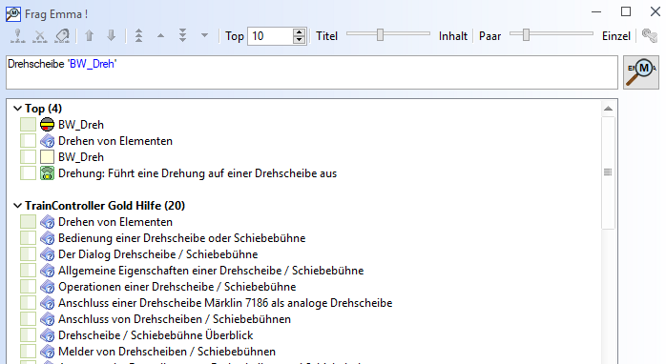This screenshot has height=364, width=666.
Task: Tick the box beside Drehung: Führt eine Drehung
Action: click(28, 173)
